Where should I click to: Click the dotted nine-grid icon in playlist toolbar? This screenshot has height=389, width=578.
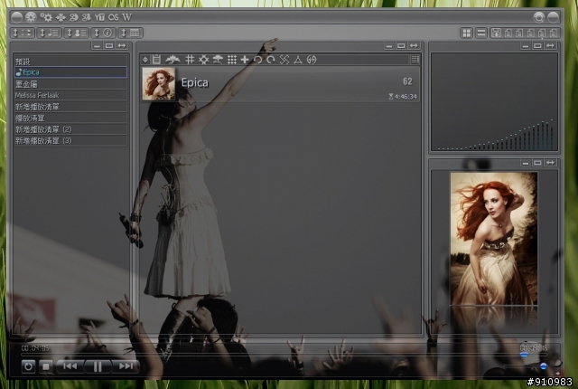232,60
